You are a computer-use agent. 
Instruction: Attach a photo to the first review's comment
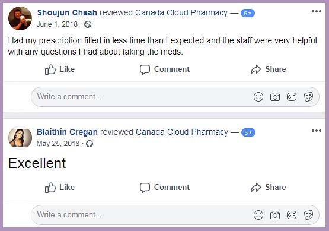(275, 97)
